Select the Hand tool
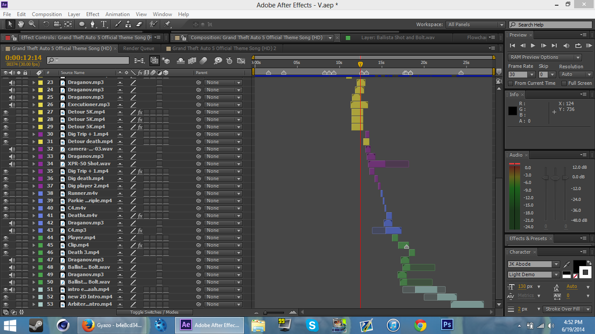595x334 pixels. coord(21,24)
